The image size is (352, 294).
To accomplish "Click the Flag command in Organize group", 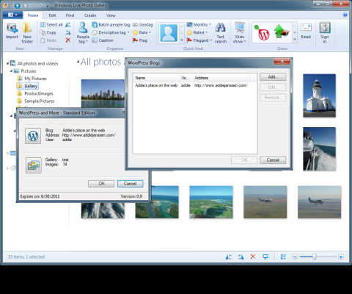I will coord(140,40).
